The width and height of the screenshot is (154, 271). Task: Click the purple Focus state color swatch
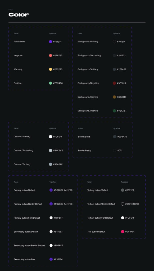pyautogui.click(x=51, y=42)
